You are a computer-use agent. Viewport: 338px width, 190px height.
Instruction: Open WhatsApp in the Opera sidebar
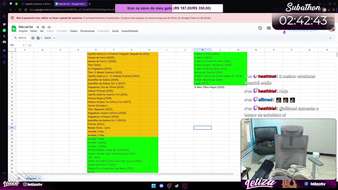(x=4, y=30)
